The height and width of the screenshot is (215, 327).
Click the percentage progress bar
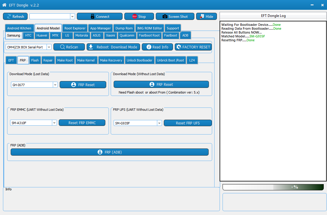(x=273, y=187)
